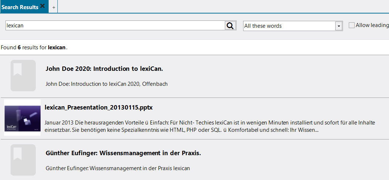
Task: Open 'Wissensmanagement in der Praxis' result title
Action: [x=123, y=153]
